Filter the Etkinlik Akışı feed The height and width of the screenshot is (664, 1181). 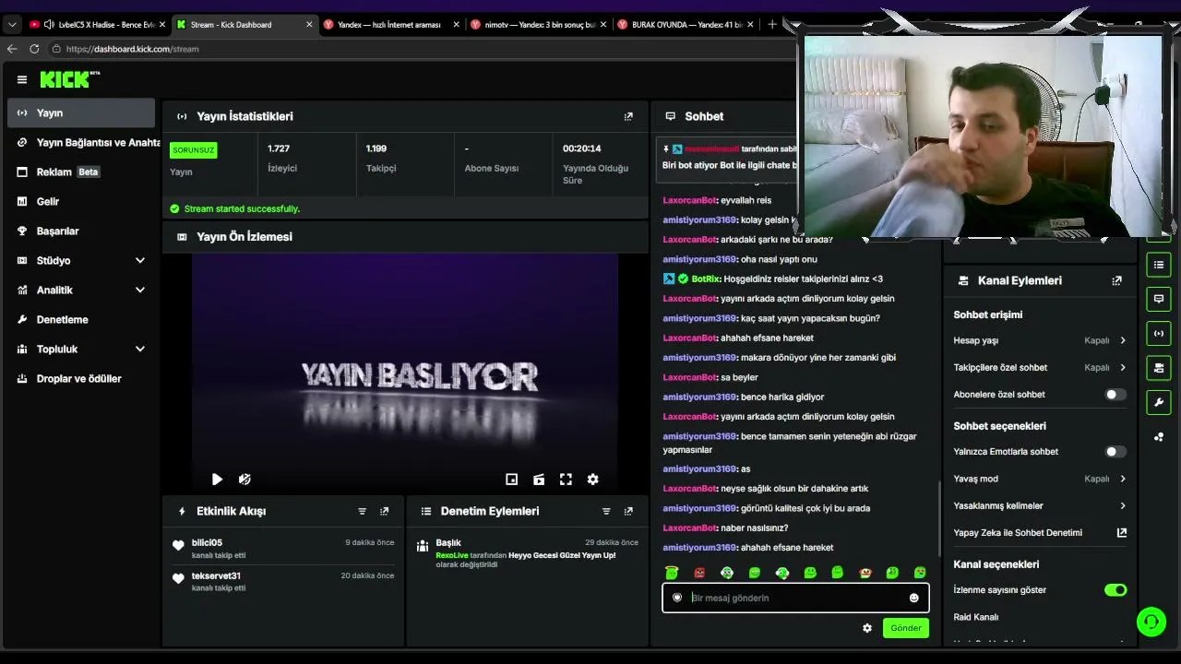362,511
